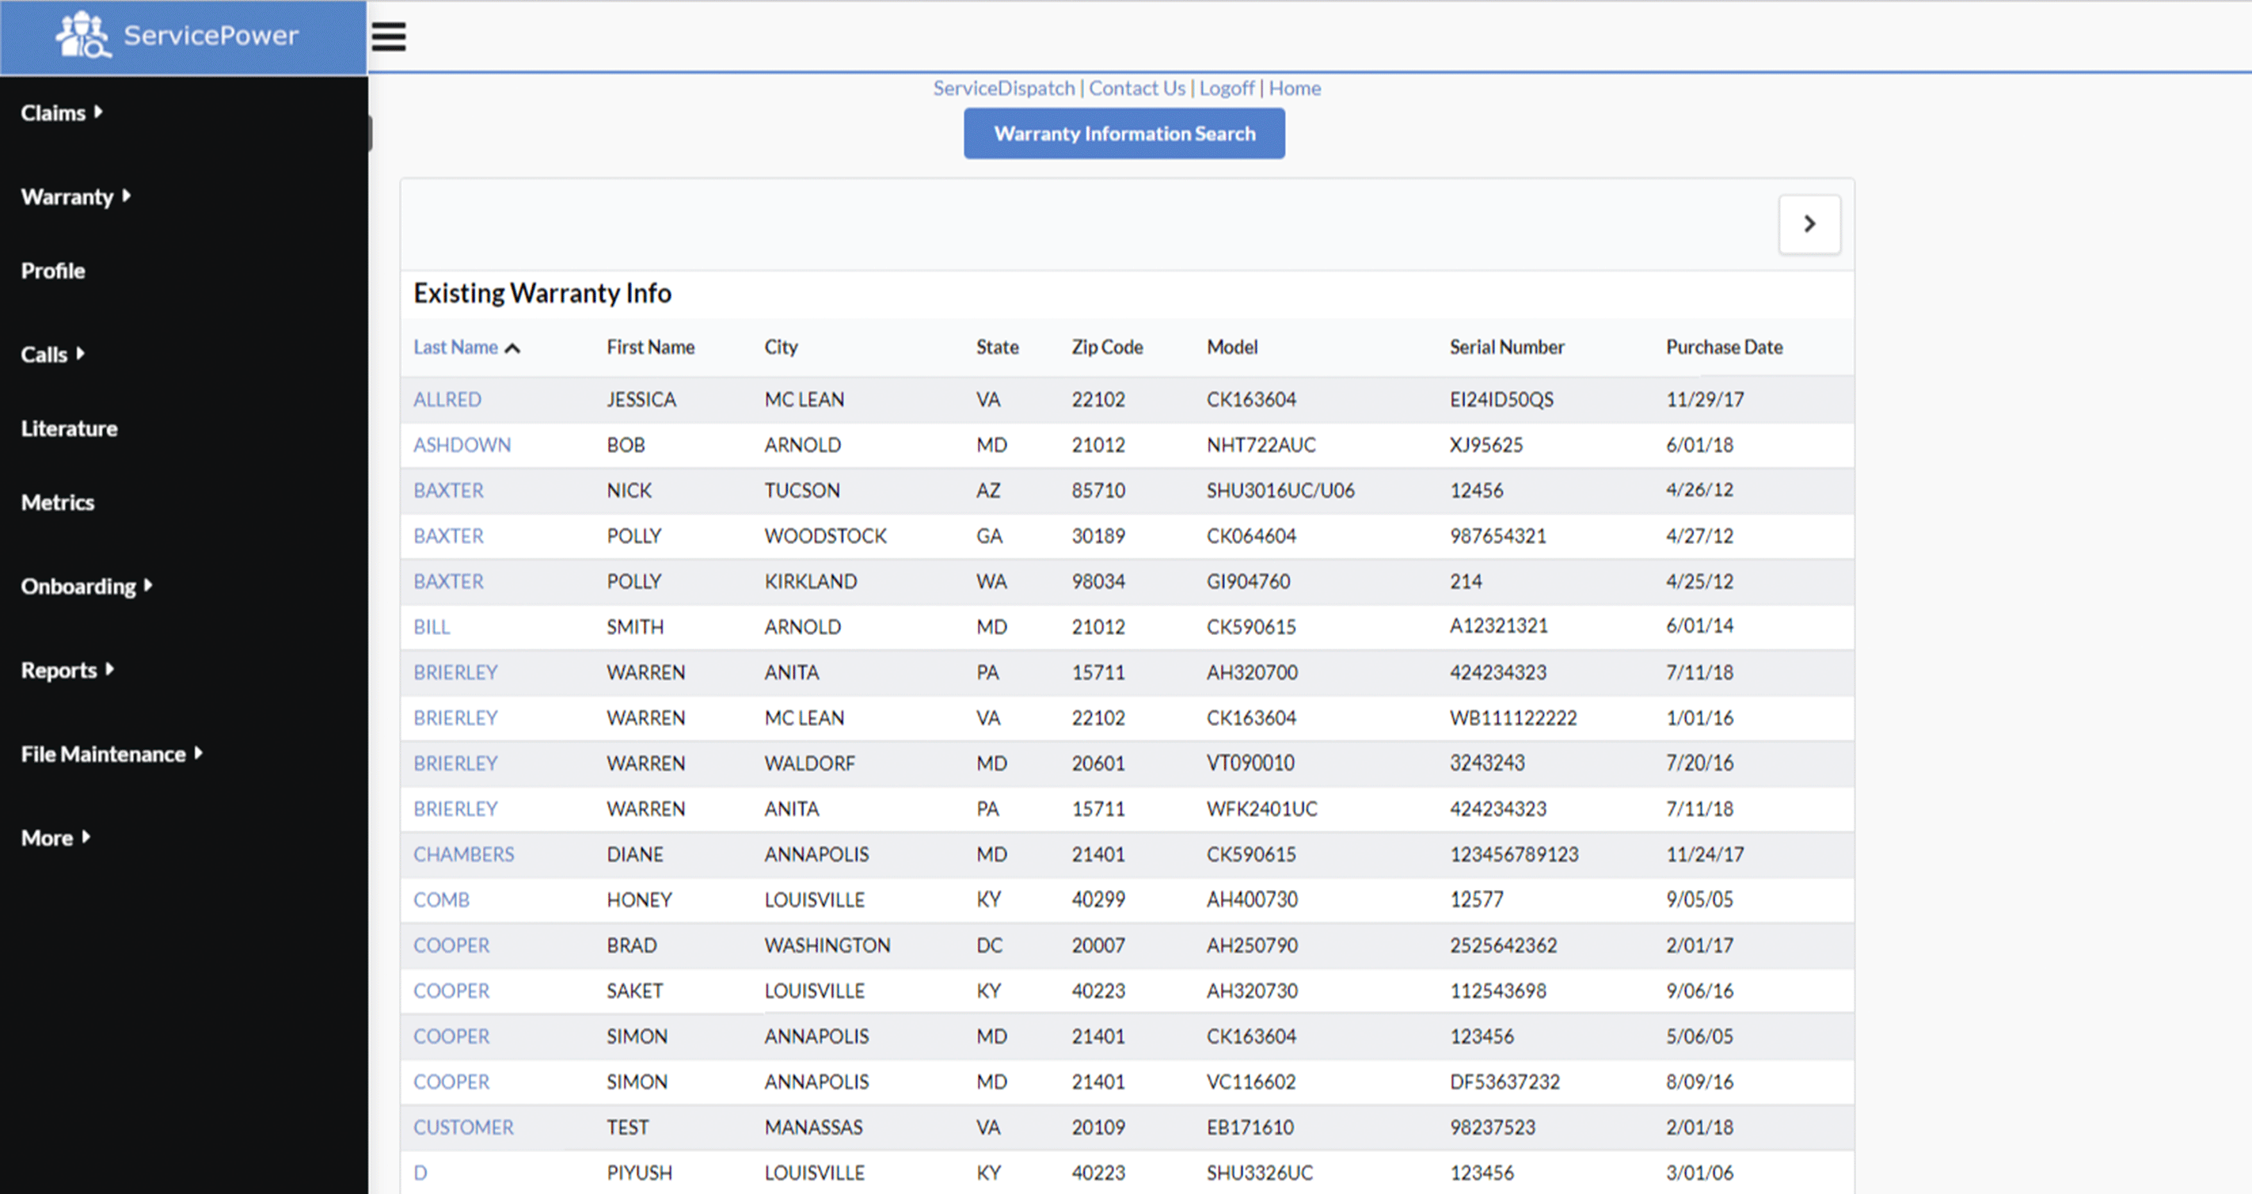Image resolution: width=2252 pixels, height=1194 pixels.
Task: Open the BILL warranty record
Action: (431, 627)
